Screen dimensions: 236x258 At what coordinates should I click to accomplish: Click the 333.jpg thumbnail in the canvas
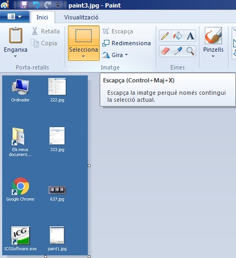tap(57, 136)
